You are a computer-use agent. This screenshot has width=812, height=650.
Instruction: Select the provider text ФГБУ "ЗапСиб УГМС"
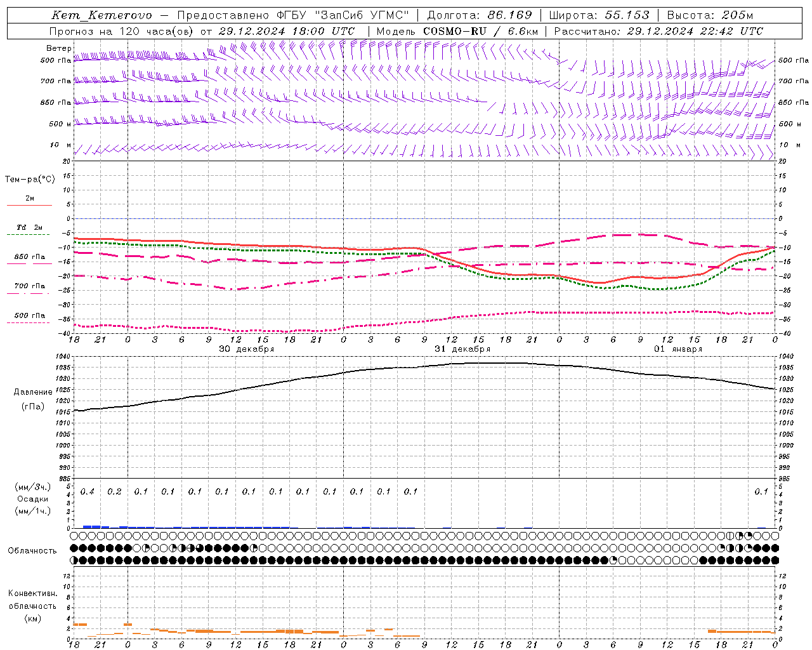[x=343, y=15]
